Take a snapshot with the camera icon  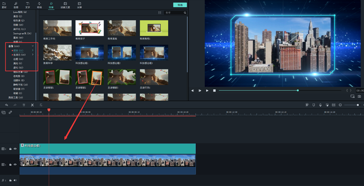tap(359, 96)
